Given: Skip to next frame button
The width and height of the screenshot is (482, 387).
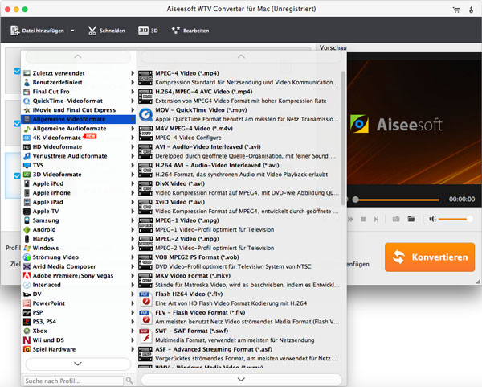Looking at the screenshot, I should point(376,219).
